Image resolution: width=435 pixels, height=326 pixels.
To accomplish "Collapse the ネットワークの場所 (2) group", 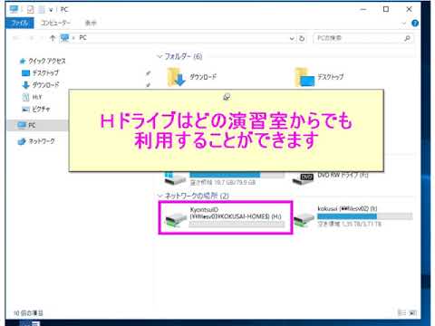I will pyautogui.click(x=160, y=196).
